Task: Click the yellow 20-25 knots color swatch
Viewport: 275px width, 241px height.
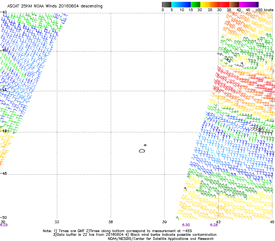Action: pyautogui.click(x=205, y=4)
